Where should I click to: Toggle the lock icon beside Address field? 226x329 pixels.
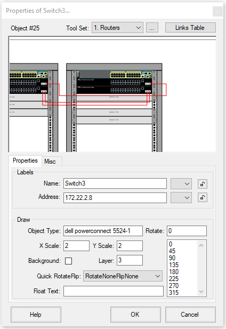(203, 197)
